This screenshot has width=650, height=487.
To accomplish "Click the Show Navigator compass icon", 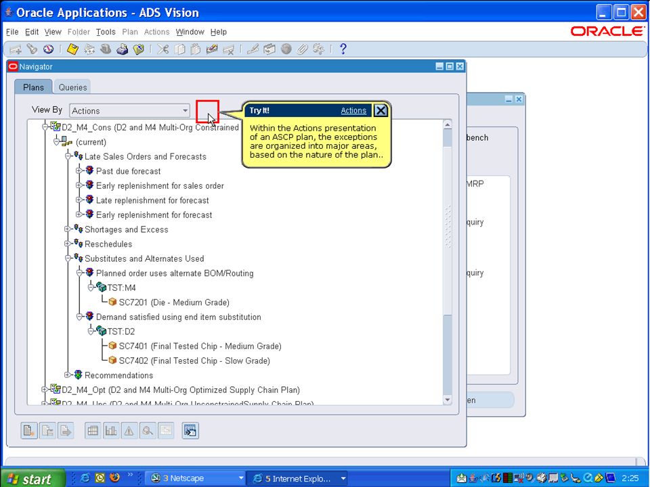I will click(x=49, y=49).
